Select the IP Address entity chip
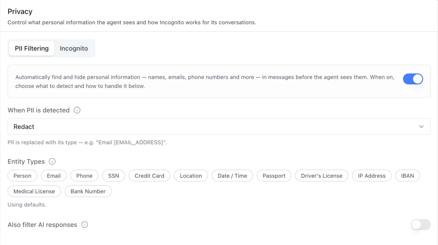 [x=372, y=176]
